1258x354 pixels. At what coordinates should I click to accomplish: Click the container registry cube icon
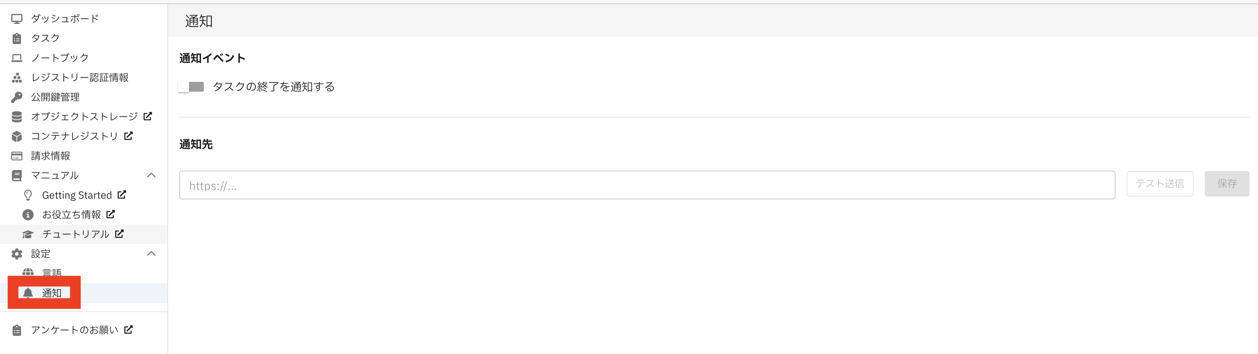(x=16, y=136)
